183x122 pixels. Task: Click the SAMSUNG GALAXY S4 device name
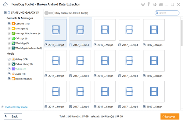pyautogui.click(x=25, y=12)
